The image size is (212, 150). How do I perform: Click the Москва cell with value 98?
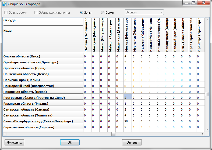click(x=128, y=120)
